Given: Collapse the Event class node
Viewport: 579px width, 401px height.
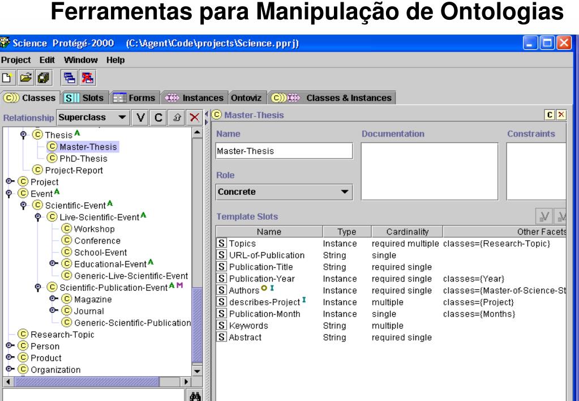Looking at the screenshot, I should [x=9, y=193].
